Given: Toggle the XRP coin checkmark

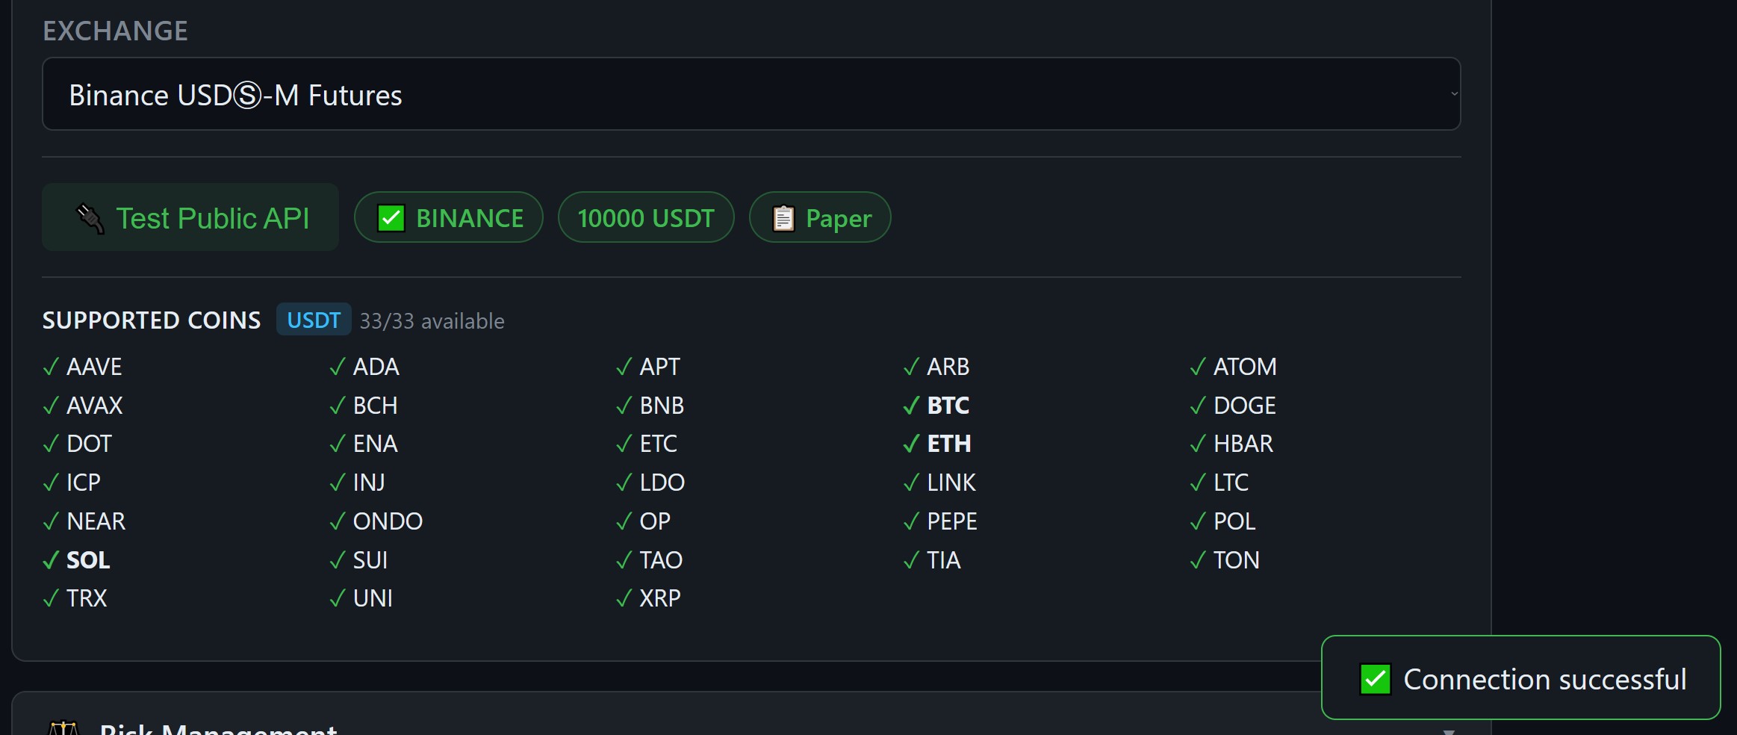Looking at the screenshot, I should pos(623,598).
